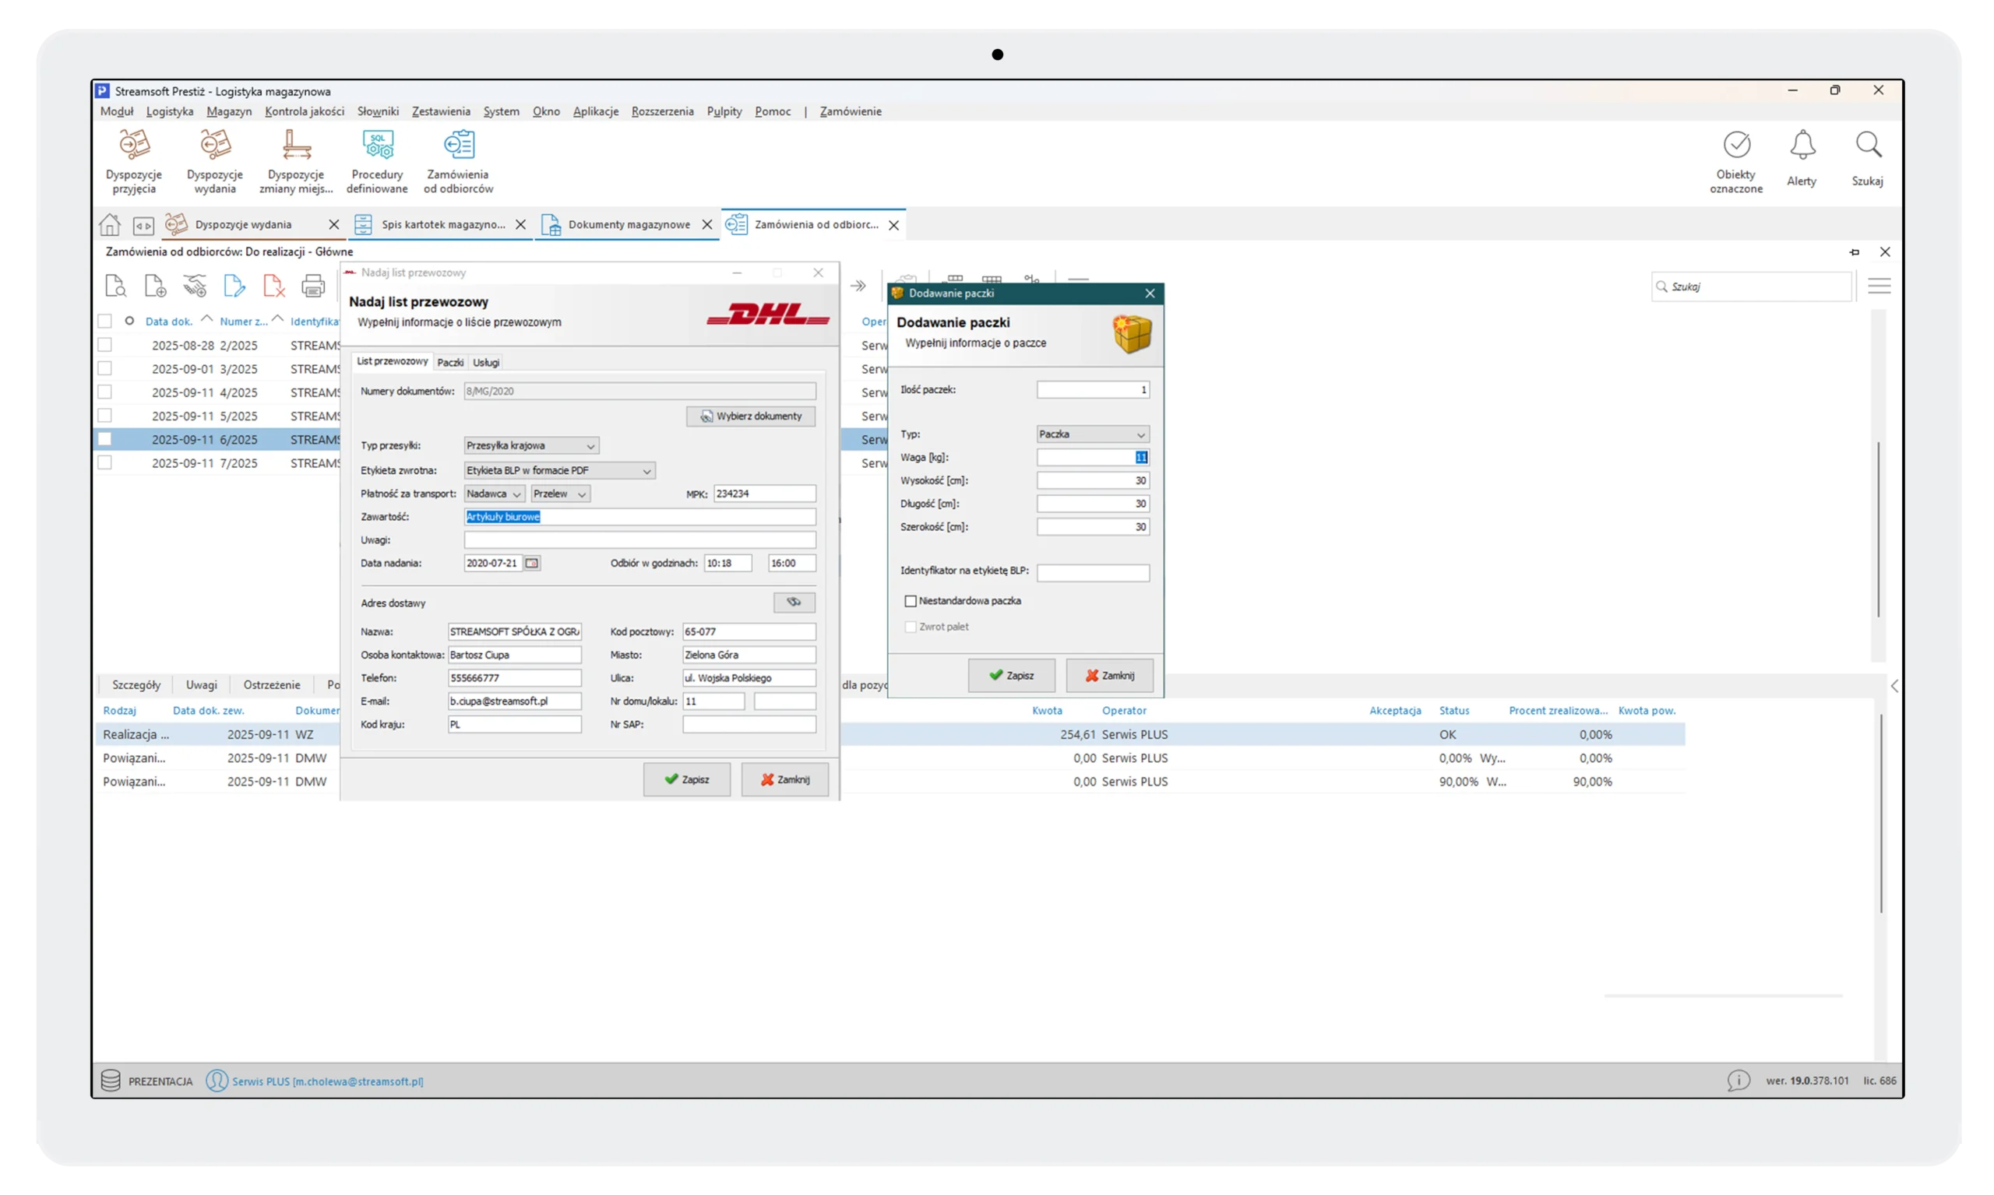This screenshot has height=1195, width=1994.
Task: Click the add new document icon
Action: coord(154,286)
